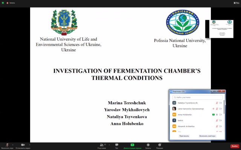Click muted microphone icon for Nataliya Tsyvenkova
Viewport: 241px width, 150px height.
(x=217, y=103)
